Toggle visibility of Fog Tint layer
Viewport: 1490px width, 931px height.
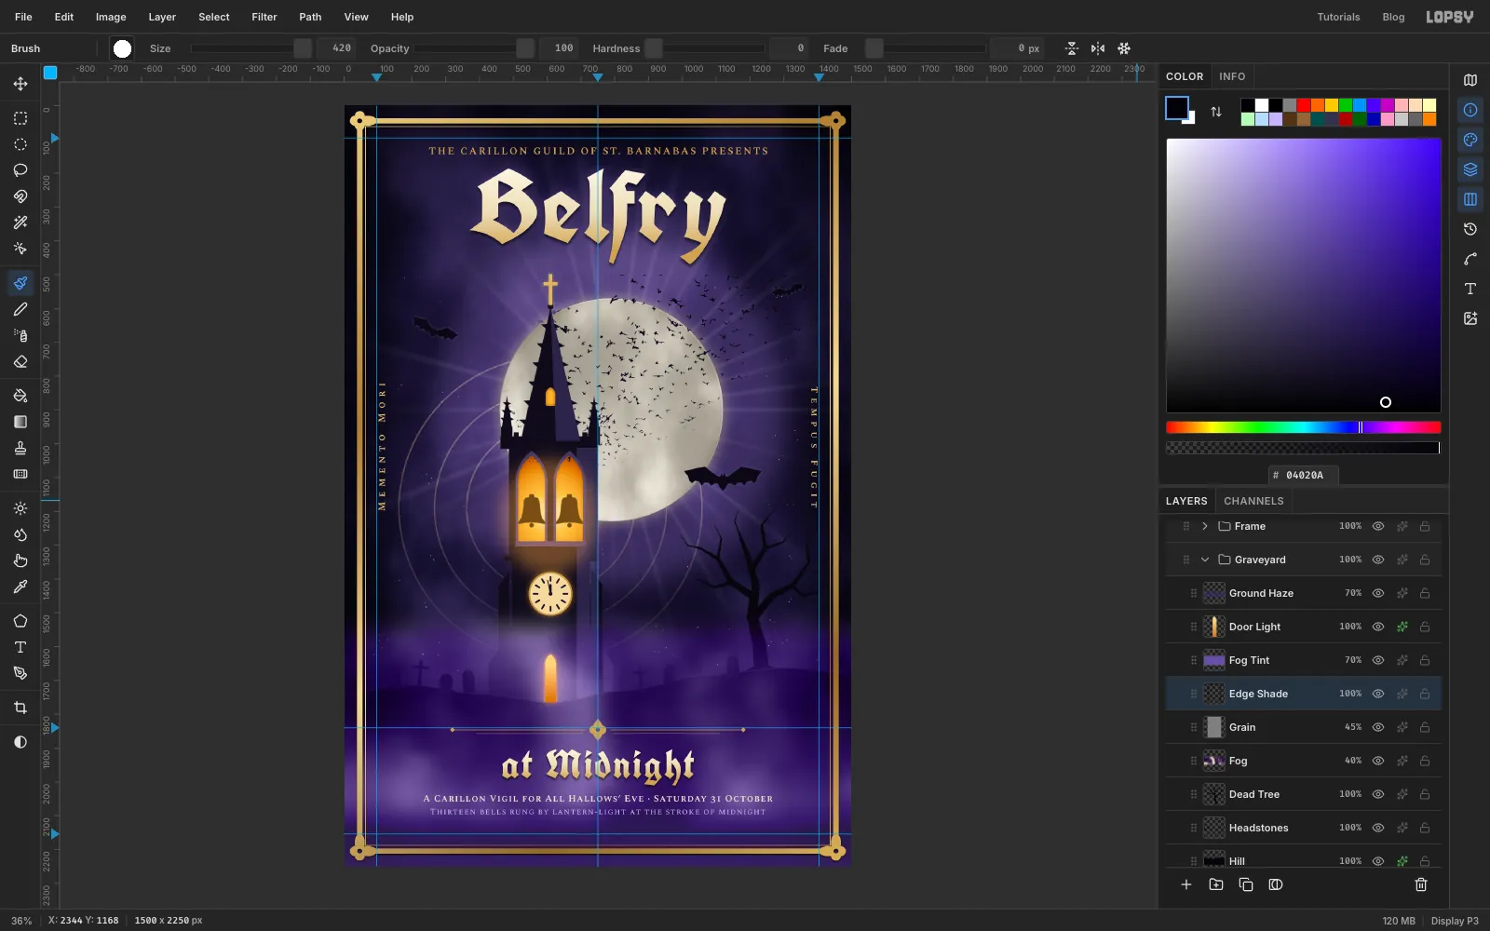[1378, 660]
